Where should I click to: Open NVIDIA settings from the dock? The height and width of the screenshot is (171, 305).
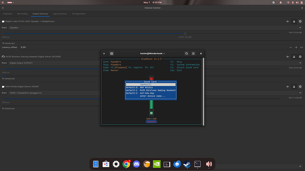click(x=157, y=164)
